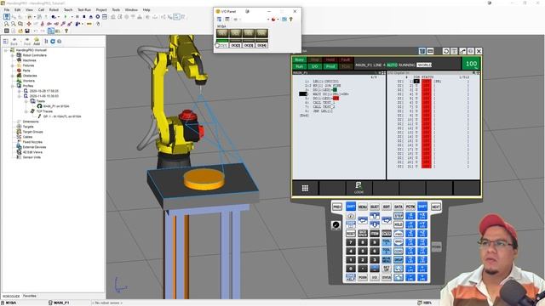Click the open folder toolbar icon
Viewport: 545px width, 306px height.
pyautogui.click(x=20, y=31)
